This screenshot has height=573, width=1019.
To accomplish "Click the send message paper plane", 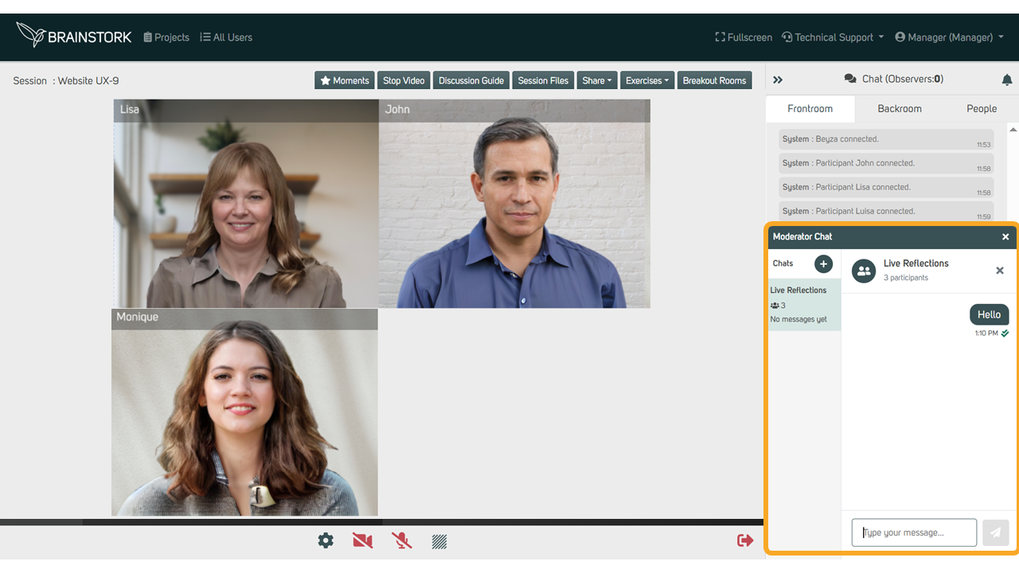I will pyautogui.click(x=995, y=532).
